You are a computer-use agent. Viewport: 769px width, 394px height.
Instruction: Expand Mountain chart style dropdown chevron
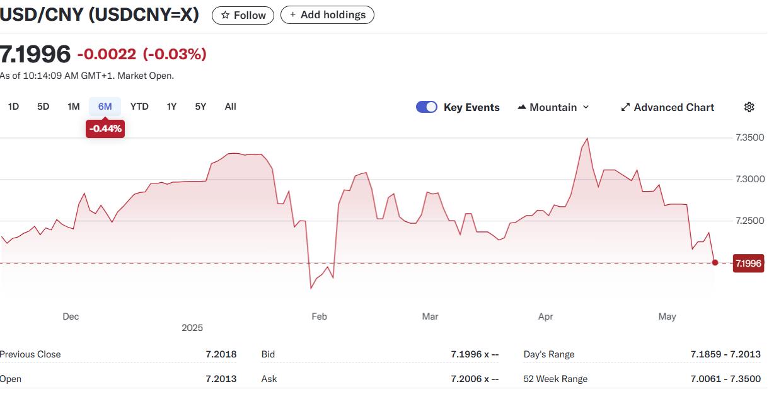(586, 107)
